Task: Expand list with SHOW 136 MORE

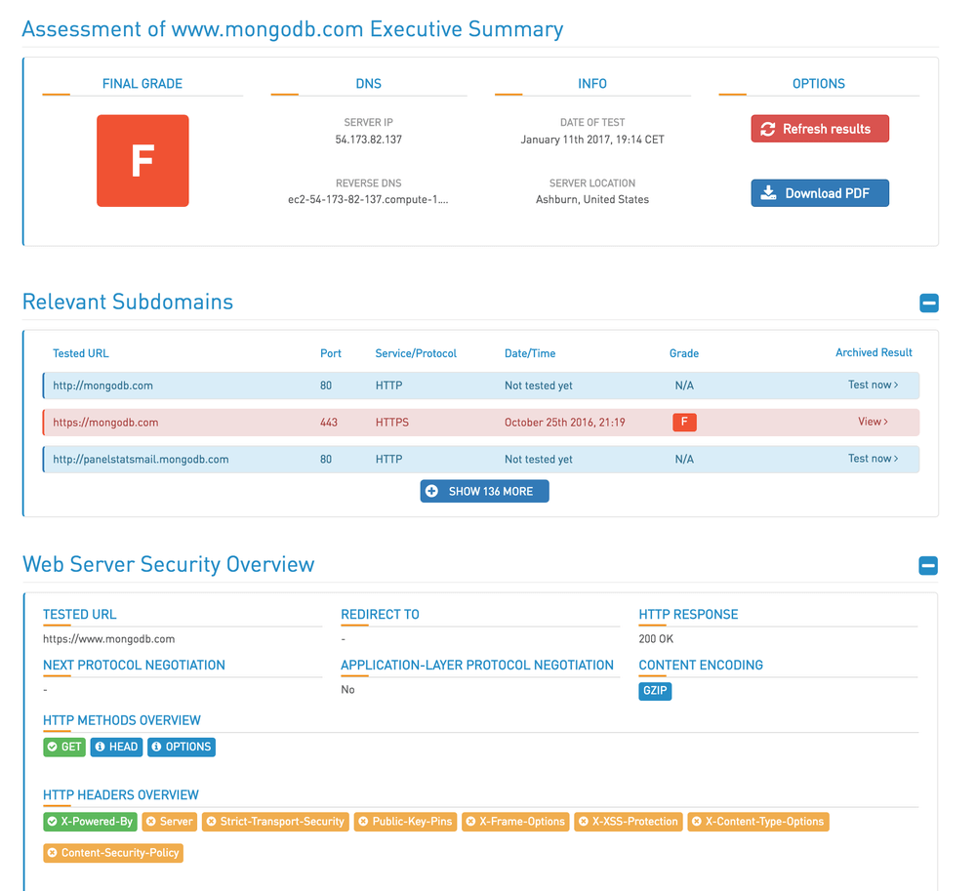Action: coord(484,491)
